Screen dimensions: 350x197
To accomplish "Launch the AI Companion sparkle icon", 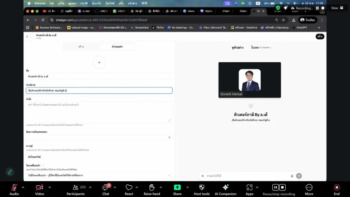I will pyautogui.click(x=225, y=187).
